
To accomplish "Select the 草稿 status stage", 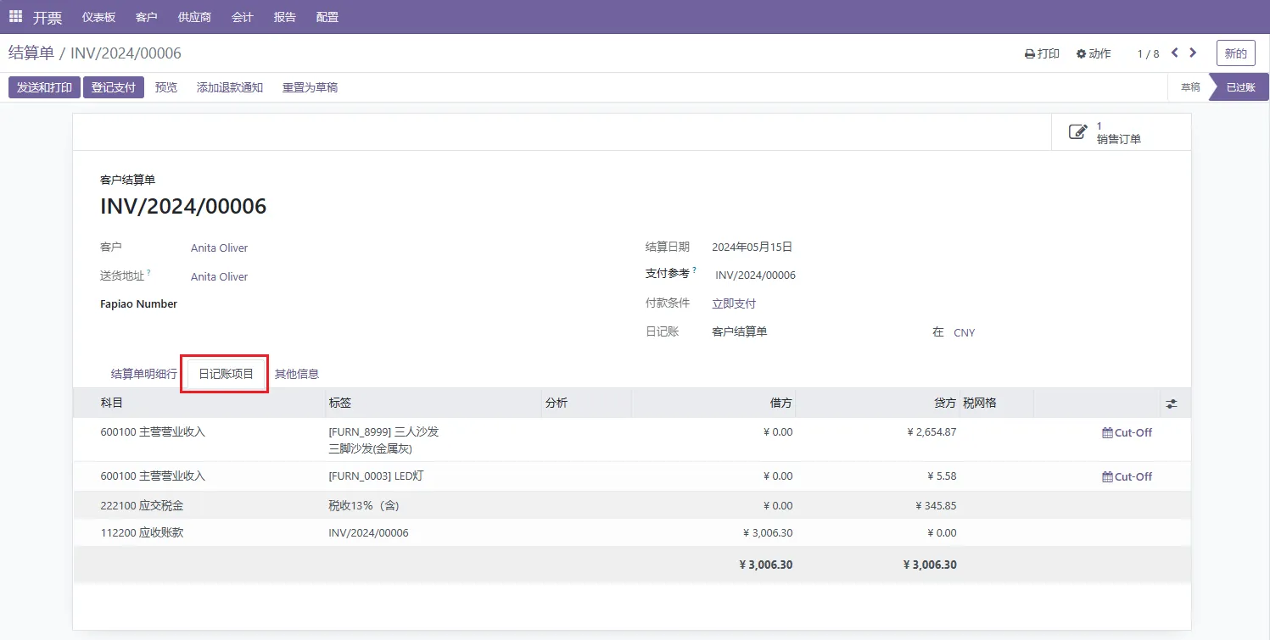I will tap(1190, 87).
